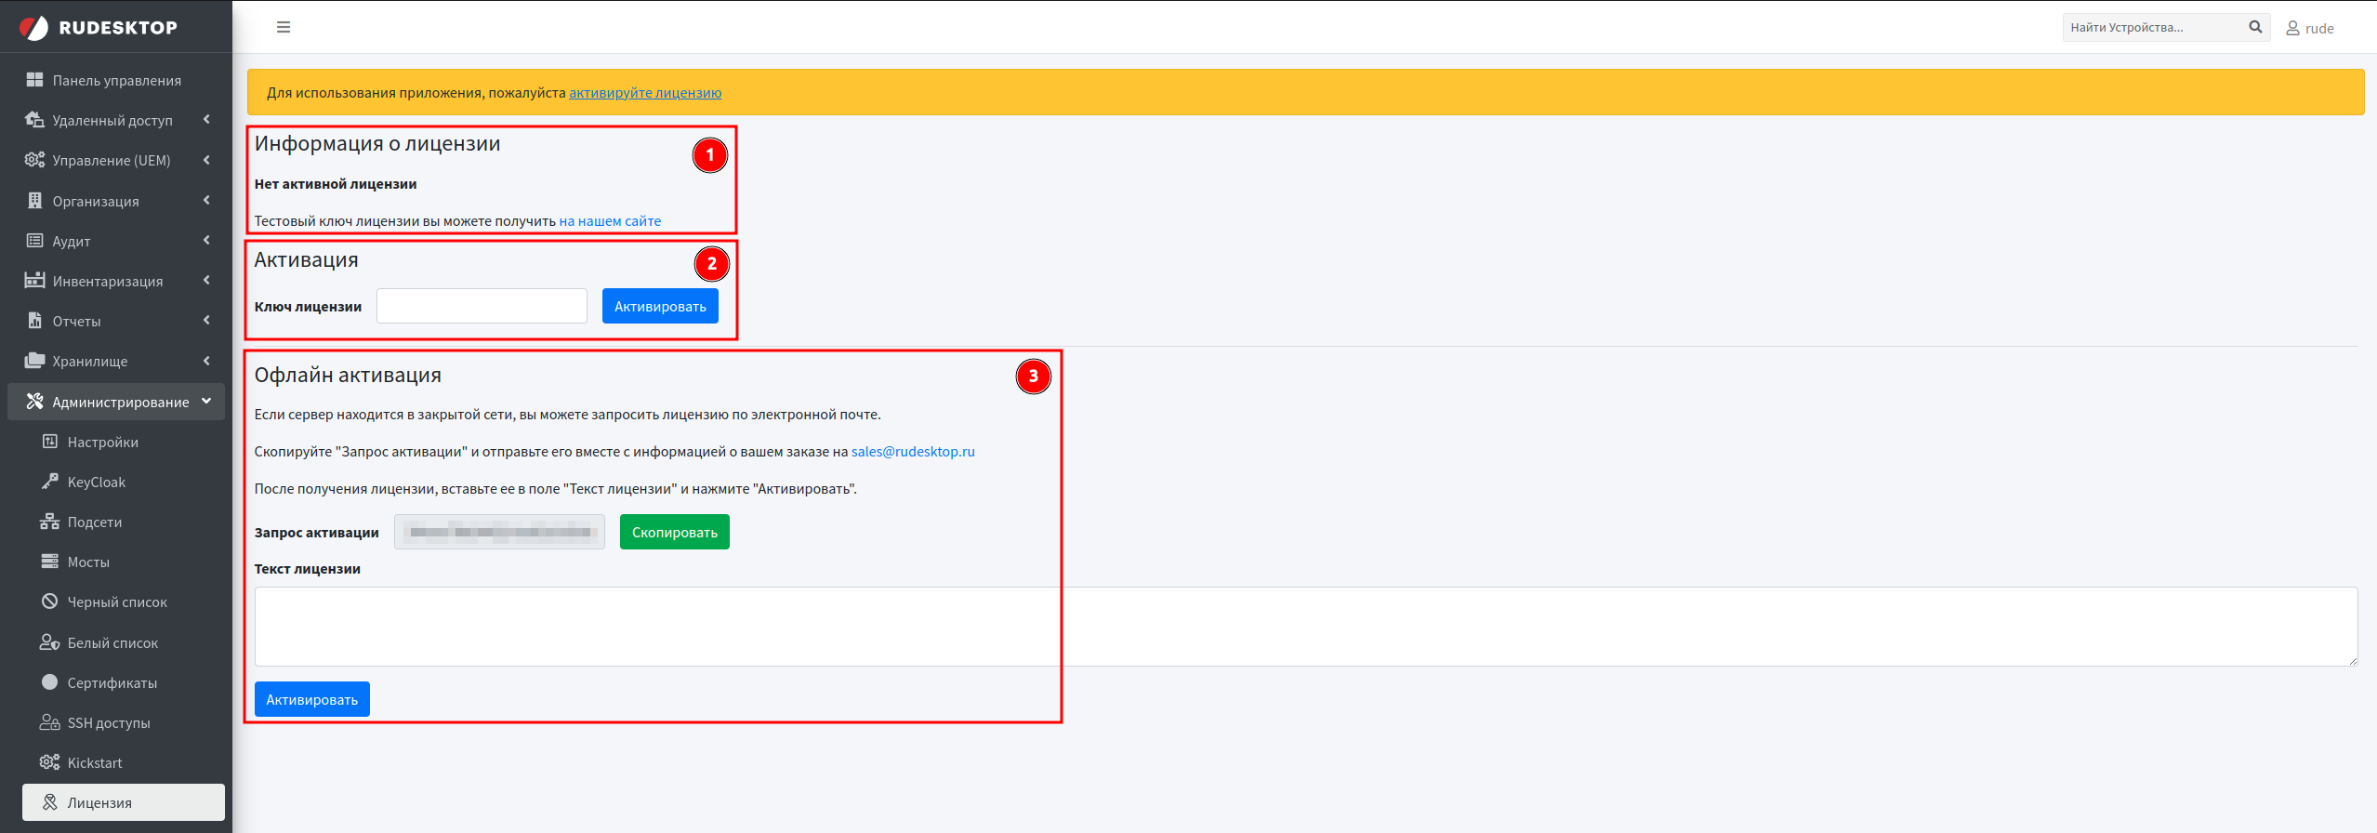The height and width of the screenshot is (833, 2377).
Task: Select the Лицензия menu item
Action: click(x=124, y=802)
